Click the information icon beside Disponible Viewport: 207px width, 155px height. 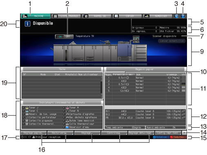(x=27, y=24)
